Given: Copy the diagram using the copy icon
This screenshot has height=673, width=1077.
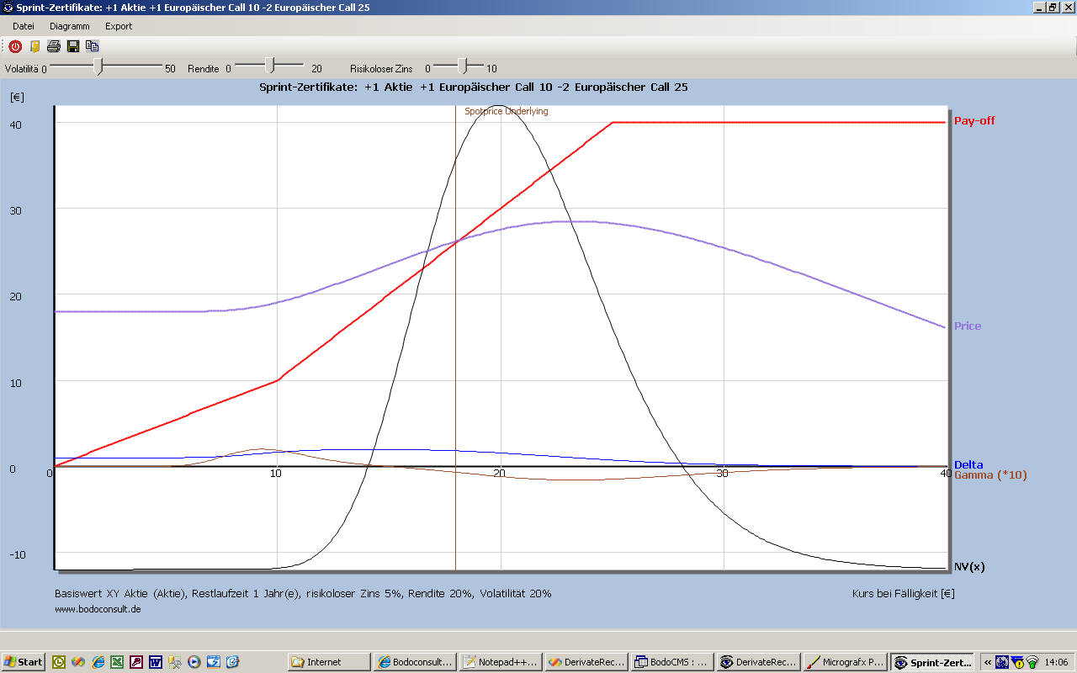Looking at the screenshot, I should pyautogui.click(x=92, y=46).
